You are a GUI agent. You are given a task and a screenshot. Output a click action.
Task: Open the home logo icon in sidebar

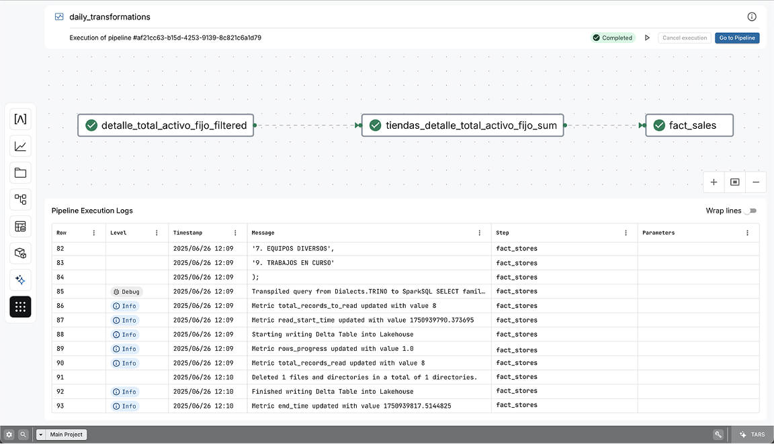(20, 119)
